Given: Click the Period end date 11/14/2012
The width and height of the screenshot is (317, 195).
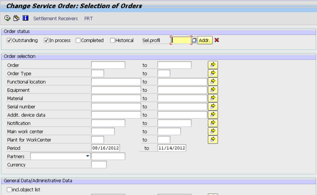Looking at the screenshot, I should (x=172, y=148).
